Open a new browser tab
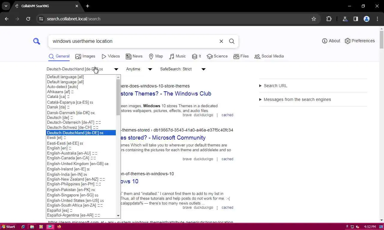 (x=87, y=6)
